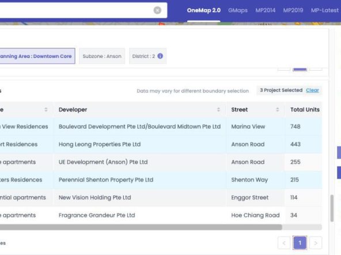
Task: Choose the District: 2 boundary
Action: [147, 56]
